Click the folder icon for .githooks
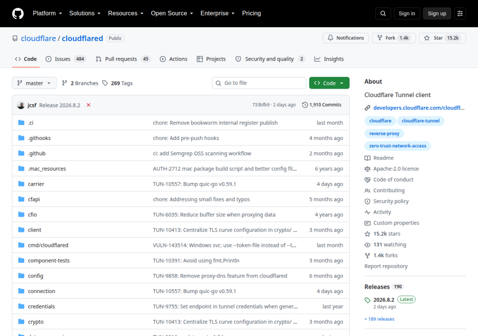 click(x=21, y=138)
